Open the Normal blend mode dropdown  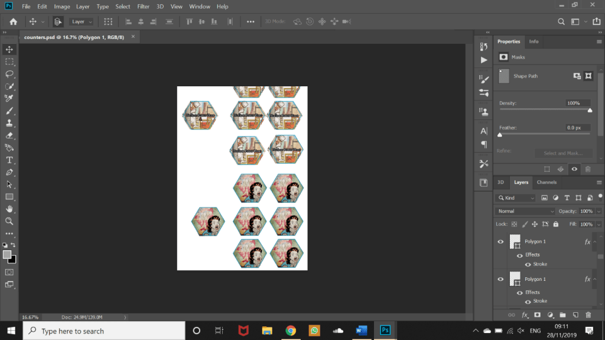526,211
